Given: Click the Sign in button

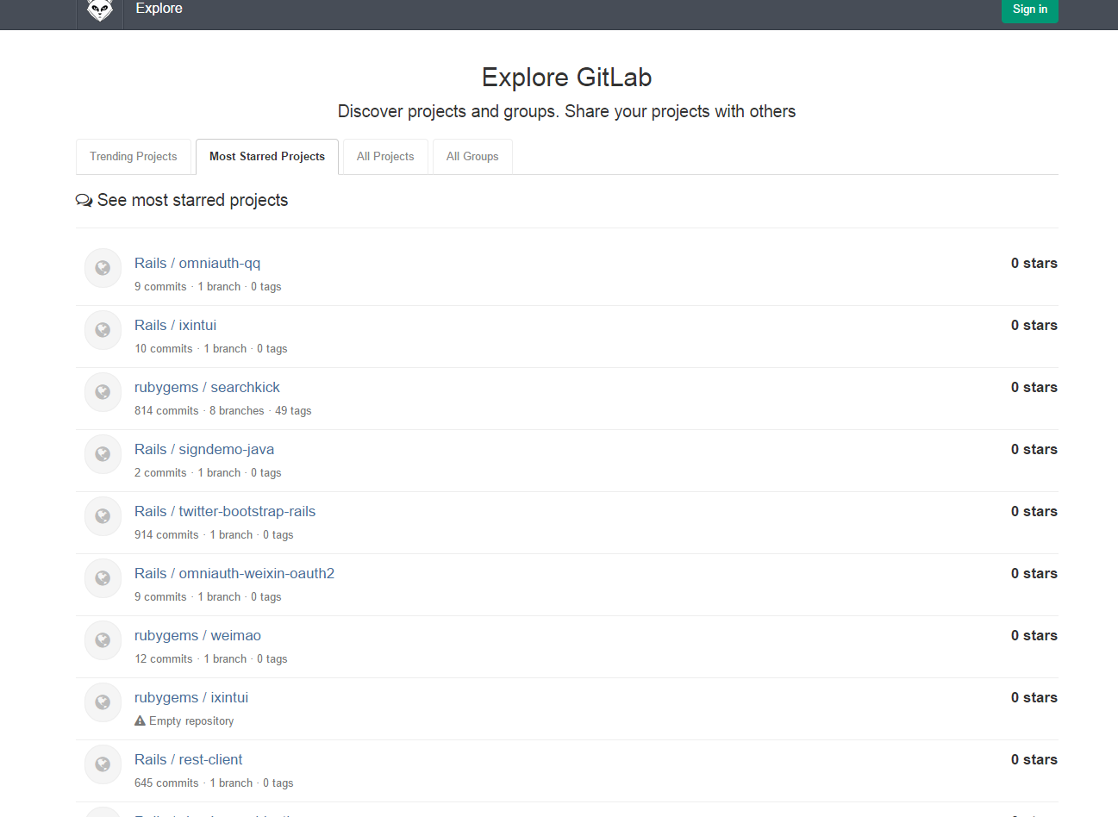Looking at the screenshot, I should tap(1030, 9).
